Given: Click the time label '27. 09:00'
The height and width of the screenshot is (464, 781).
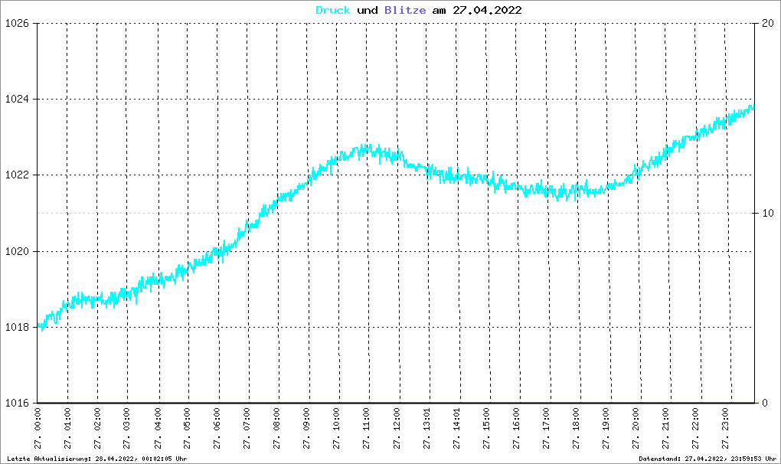Looking at the screenshot, I should [x=307, y=429].
